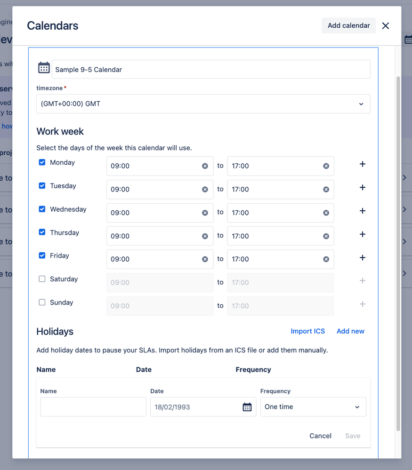Open Wednesday start time field
Screen dimensions: 412x470
[x=160, y=213]
